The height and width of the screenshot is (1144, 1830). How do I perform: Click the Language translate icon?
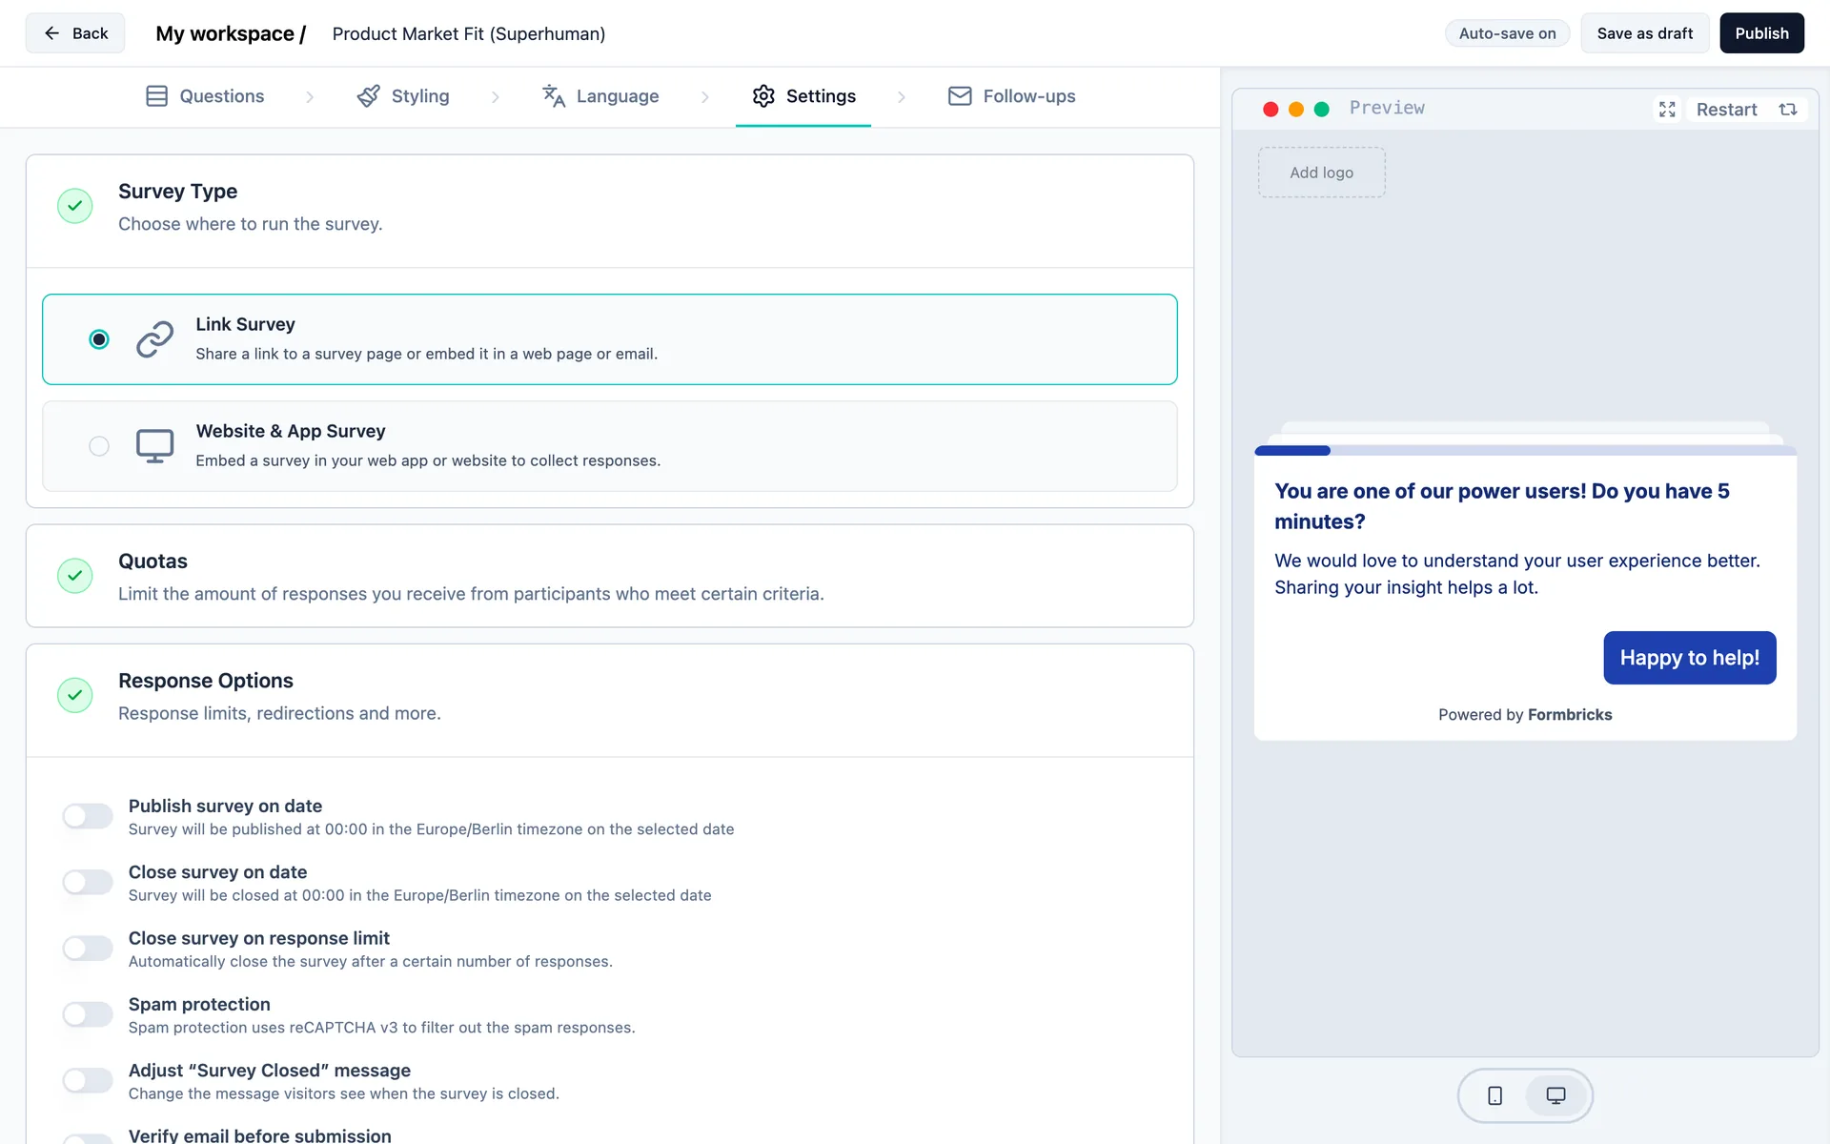[x=554, y=96]
